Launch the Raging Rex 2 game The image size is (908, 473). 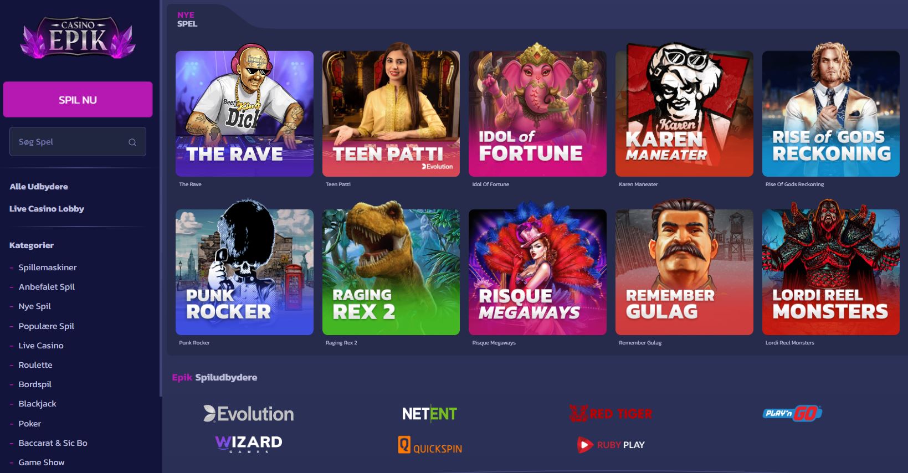pyautogui.click(x=391, y=272)
